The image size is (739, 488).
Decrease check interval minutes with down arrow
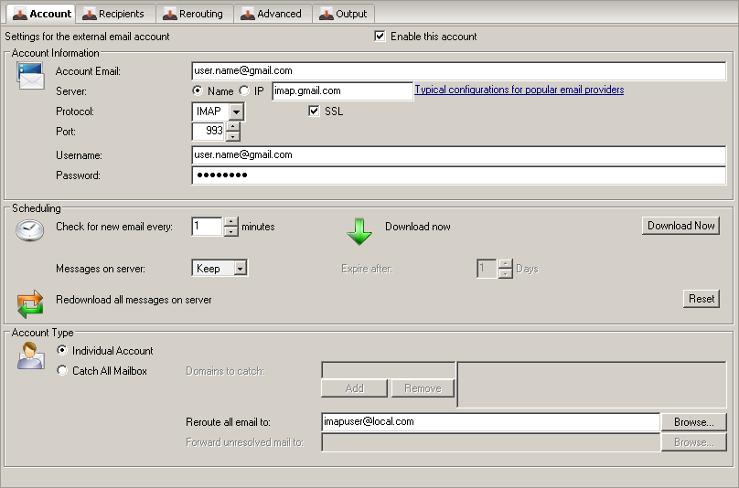(230, 231)
